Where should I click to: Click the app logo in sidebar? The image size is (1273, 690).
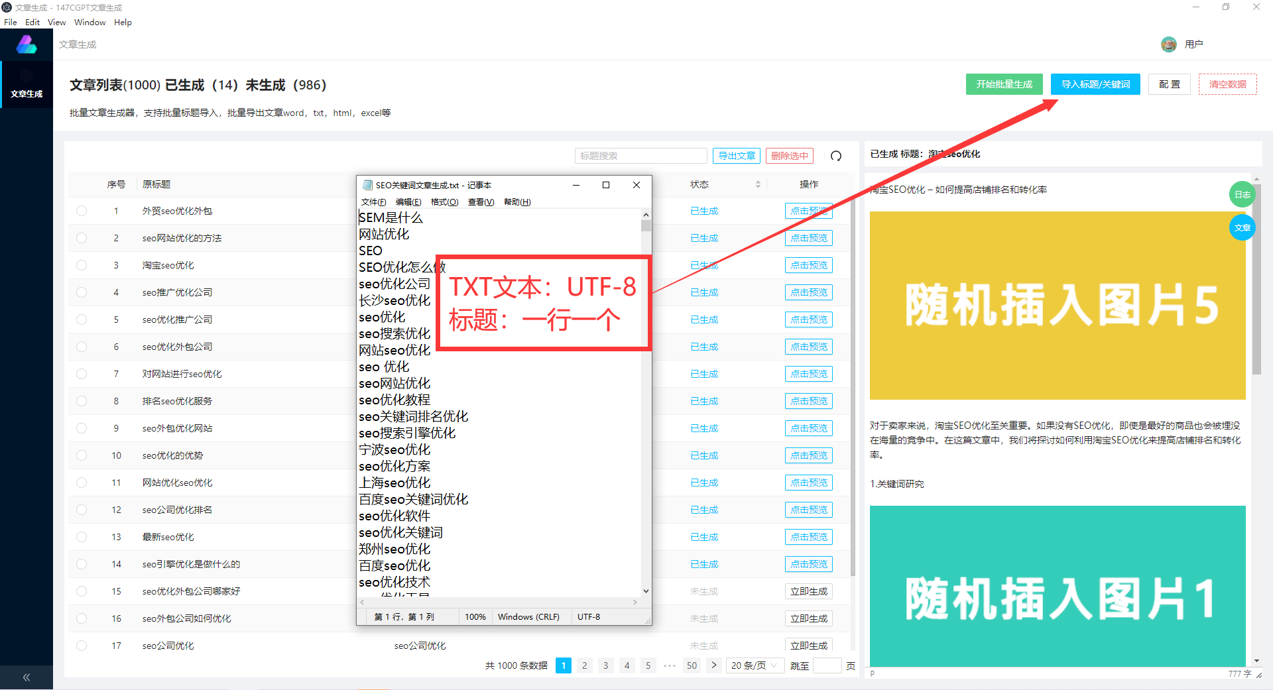pyautogui.click(x=27, y=44)
